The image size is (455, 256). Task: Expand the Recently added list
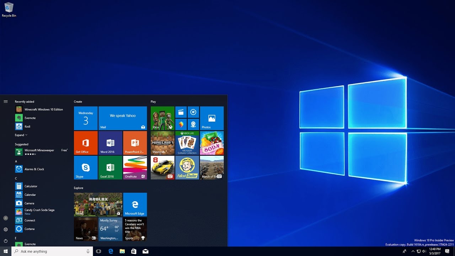click(21, 135)
